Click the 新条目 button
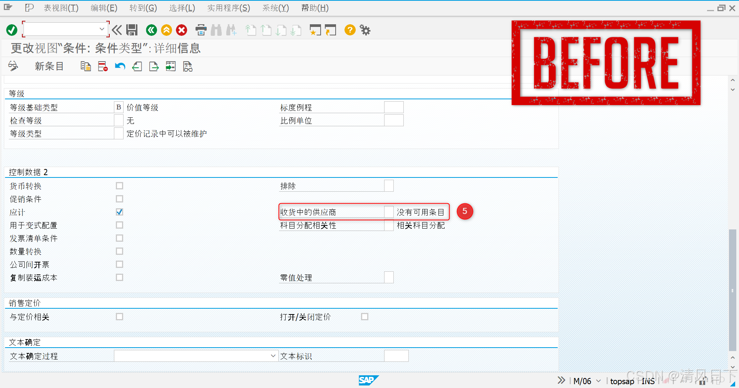 pyautogui.click(x=49, y=66)
